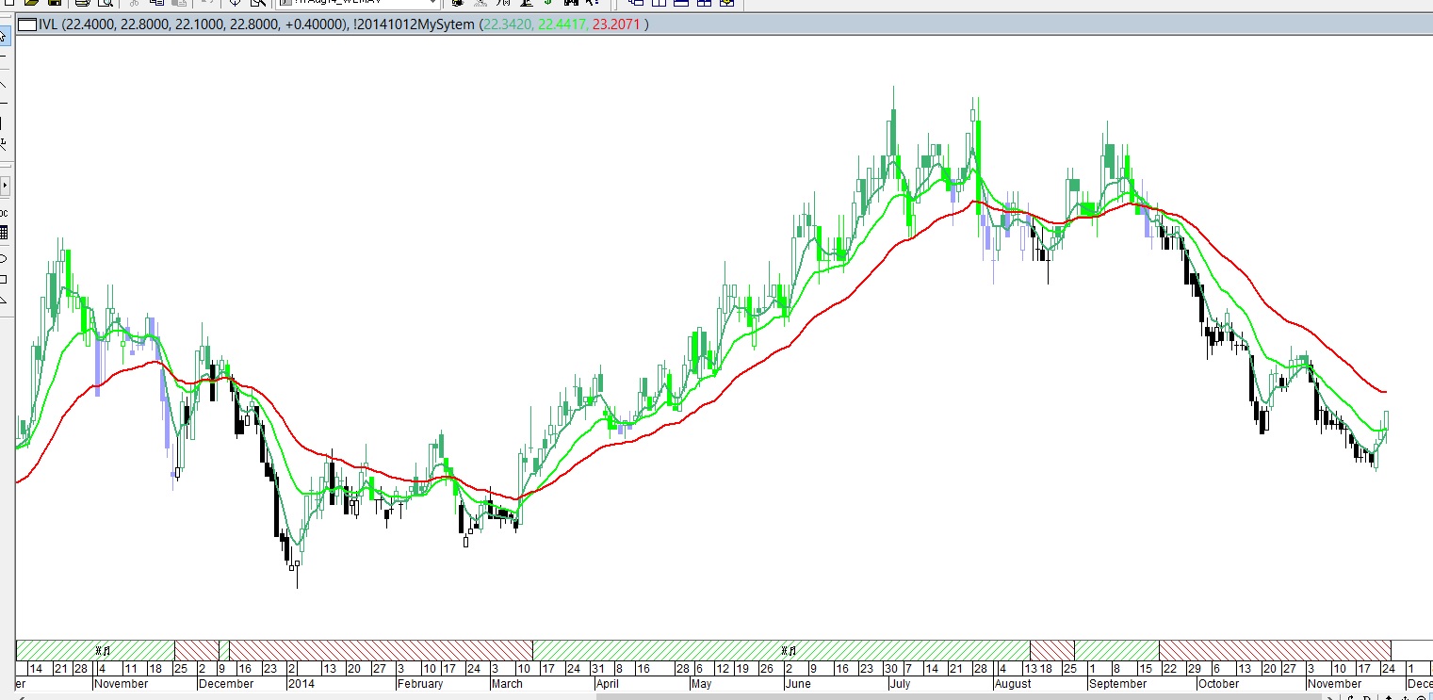Click the green ribbon segment above September
Viewport: 1433px width, 700px height.
(x=1116, y=650)
